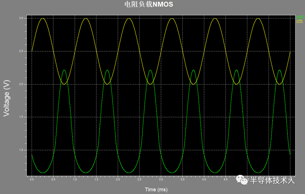Screen dimensions: 305x194
Task: Click the Time (ms) axis label
Action: tap(156, 190)
